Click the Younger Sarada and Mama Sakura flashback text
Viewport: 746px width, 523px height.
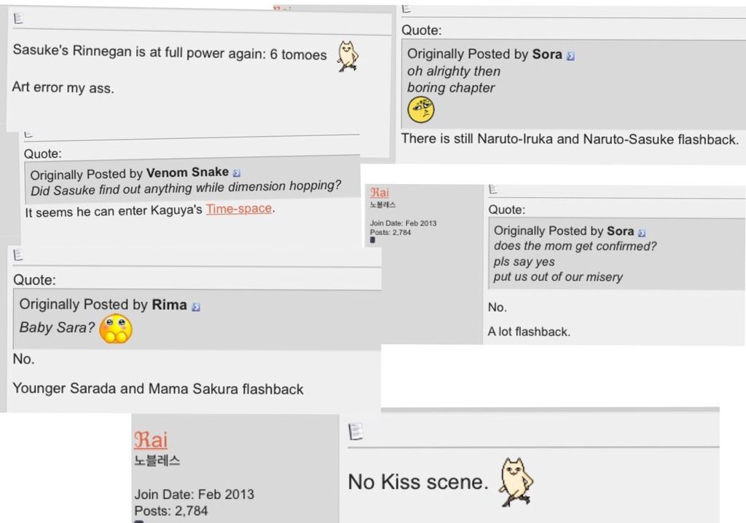pos(158,389)
